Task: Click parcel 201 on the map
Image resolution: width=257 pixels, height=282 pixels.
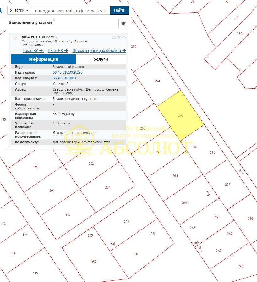Action: [52, 191]
